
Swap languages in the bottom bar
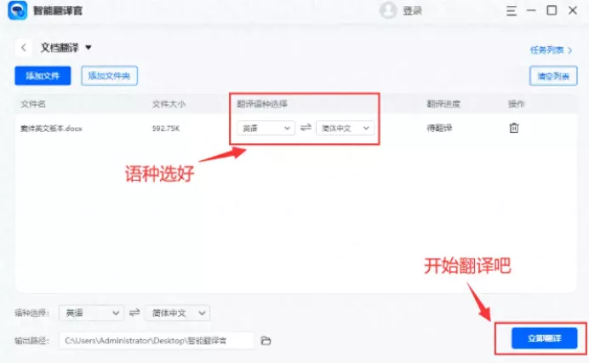(x=134, y=313)
